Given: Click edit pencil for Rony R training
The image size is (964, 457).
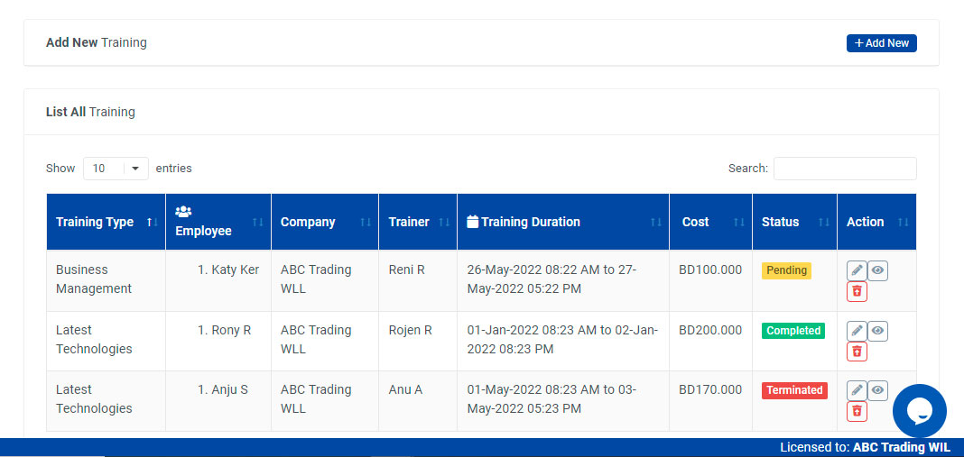Looking at the screenshot, I should click(x=857, y=331).
